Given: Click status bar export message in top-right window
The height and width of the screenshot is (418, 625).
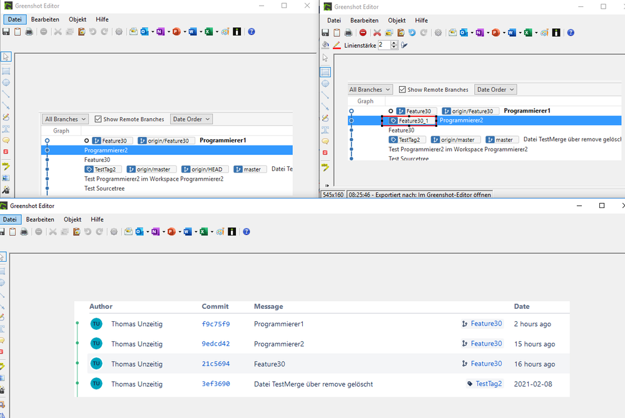Looking at the screenshot, I should coord(420,195).
